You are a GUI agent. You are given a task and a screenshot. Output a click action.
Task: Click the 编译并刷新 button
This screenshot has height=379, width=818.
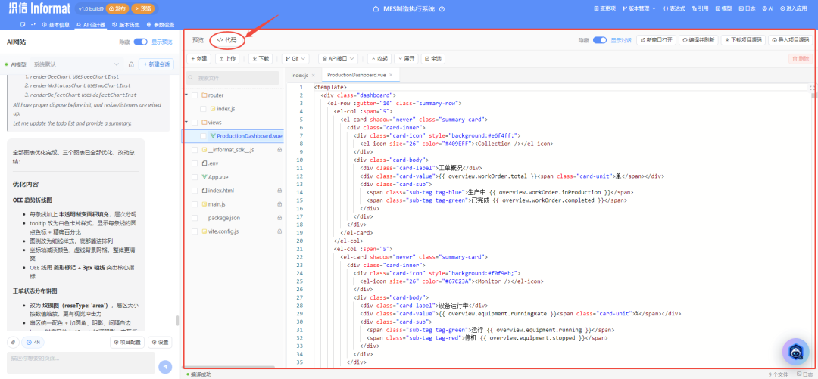pyautogui.click(x=698, y=40)
